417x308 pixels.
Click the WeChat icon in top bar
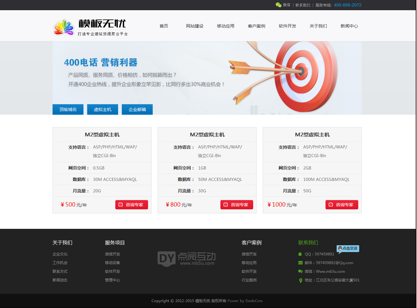pos(278,5)
